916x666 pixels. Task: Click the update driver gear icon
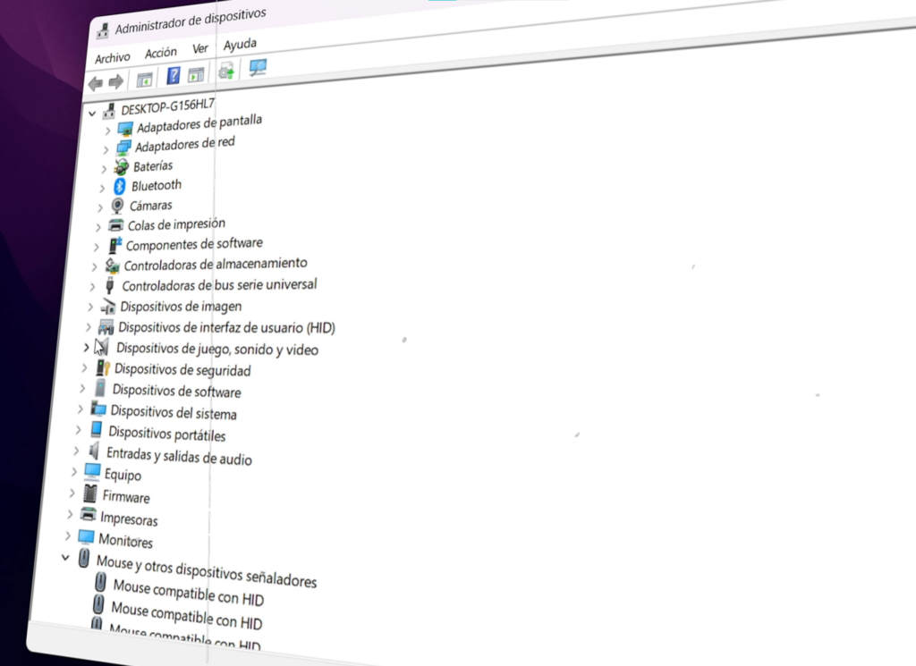226,72
